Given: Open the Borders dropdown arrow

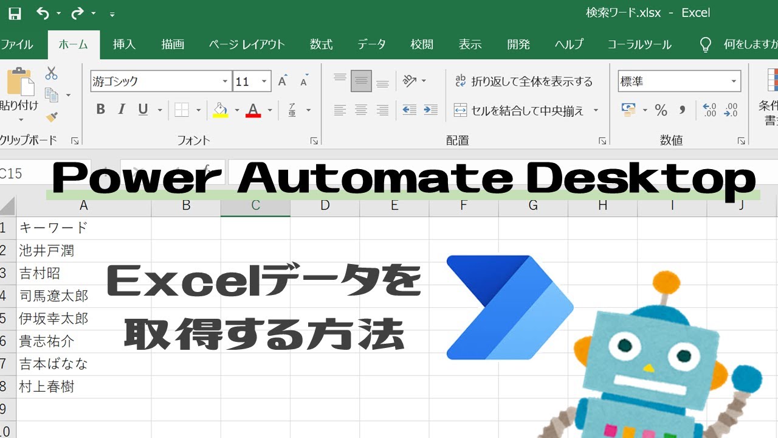Looking at the screenshot, I should coord(198,110).
